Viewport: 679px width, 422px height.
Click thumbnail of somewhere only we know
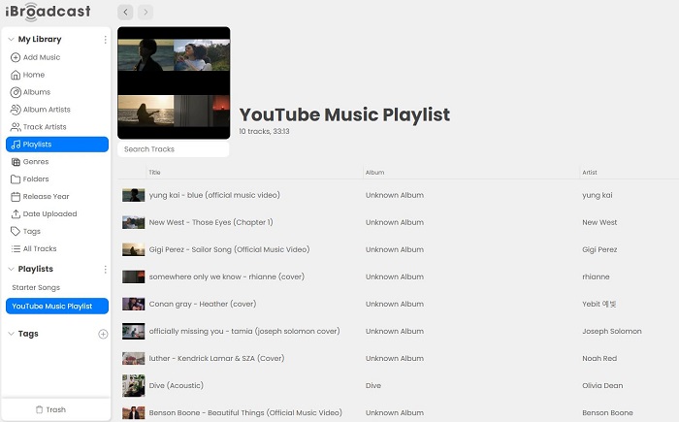point(134,276)
